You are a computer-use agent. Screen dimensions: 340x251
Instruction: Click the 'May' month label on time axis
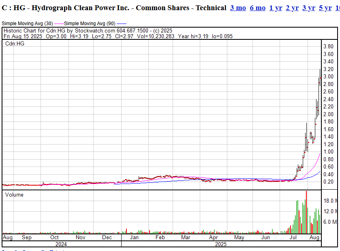point(239,238)
